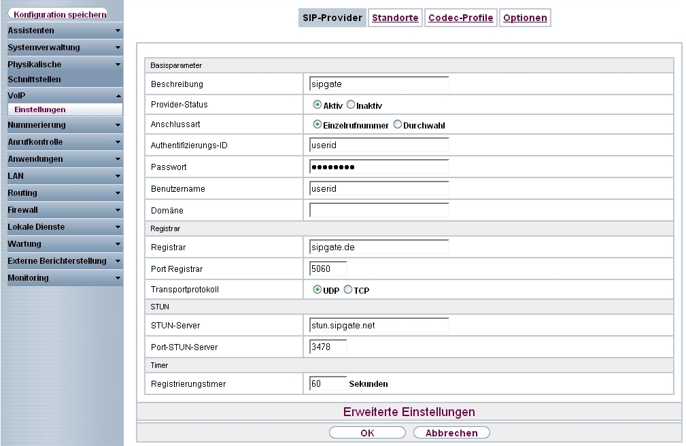Click the Sekunden unit label

[x=368, y=384]
